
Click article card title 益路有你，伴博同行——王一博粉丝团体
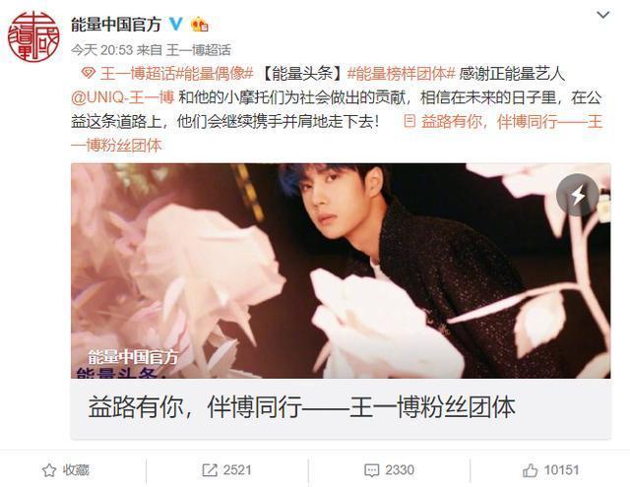[x=302, y=407]
